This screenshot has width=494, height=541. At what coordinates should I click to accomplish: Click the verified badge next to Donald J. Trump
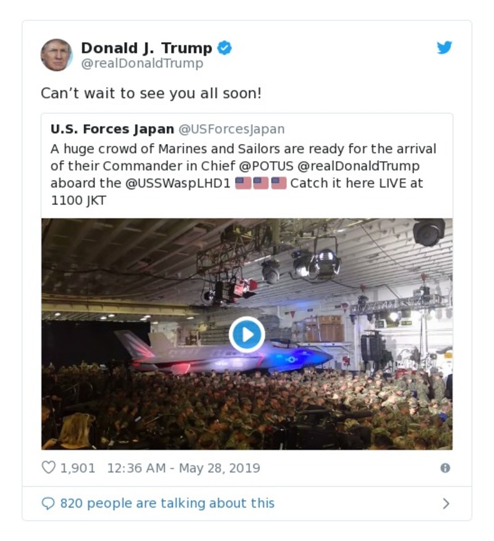tap(225, 46)
